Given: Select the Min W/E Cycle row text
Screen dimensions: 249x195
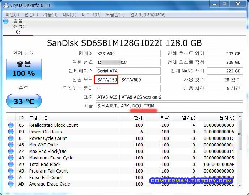Looking at the screenshot, I should pos(43,145).
